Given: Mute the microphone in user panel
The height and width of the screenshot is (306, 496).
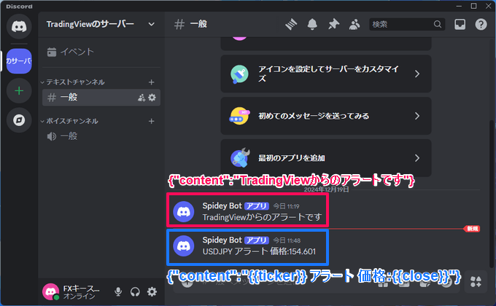Looking at the screenshot, I should click(118, 291).
